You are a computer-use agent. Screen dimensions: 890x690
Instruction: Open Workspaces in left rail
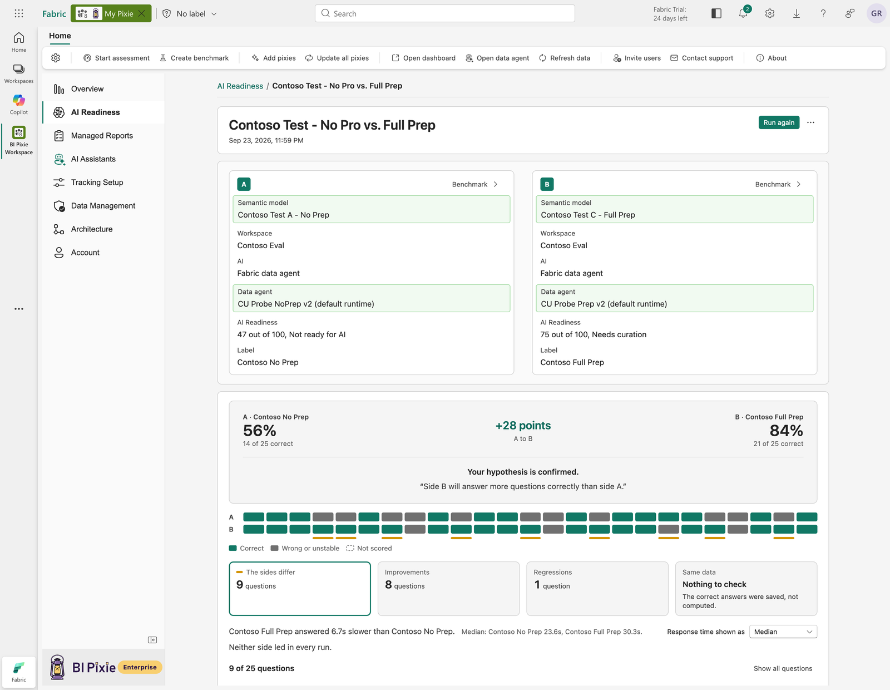(x=19, y=73)
